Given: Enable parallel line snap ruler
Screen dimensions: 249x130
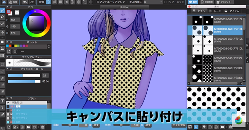Looking at the screenshot, I should (x=55, y=2).
